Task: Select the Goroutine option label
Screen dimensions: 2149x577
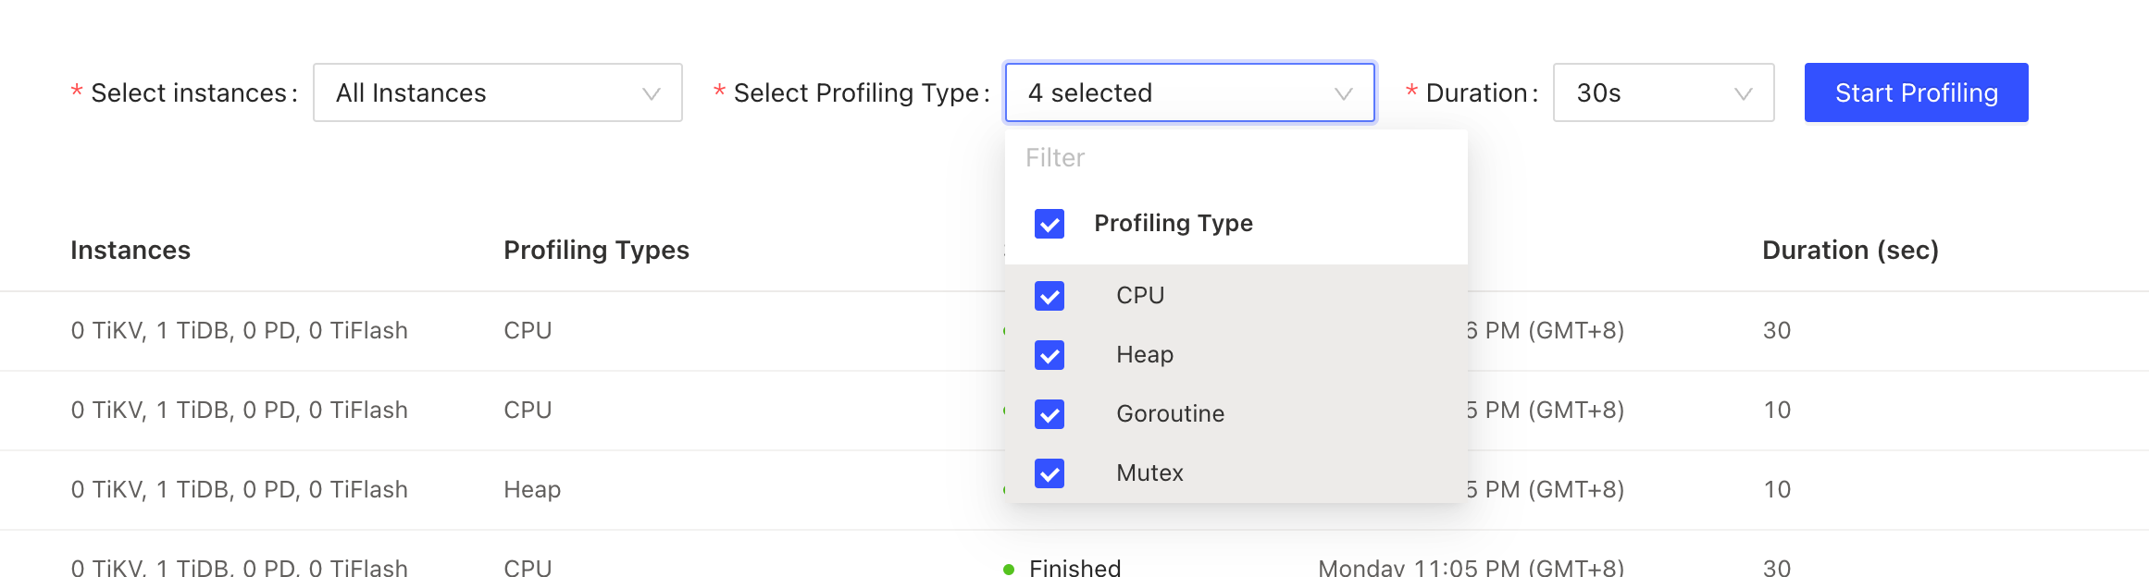Action: pos(1170,413)
